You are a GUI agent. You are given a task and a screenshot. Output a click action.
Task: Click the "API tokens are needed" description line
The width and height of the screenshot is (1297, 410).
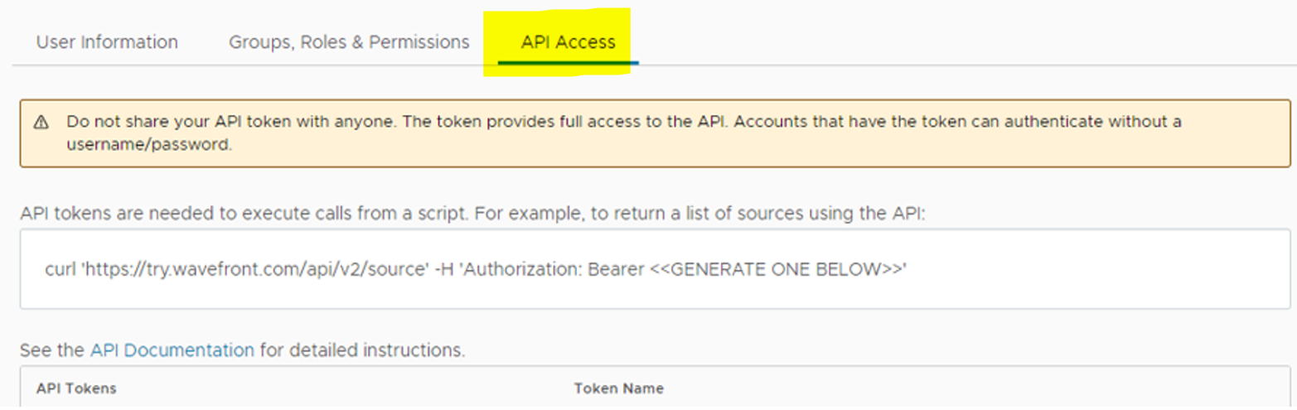point(472,213)
